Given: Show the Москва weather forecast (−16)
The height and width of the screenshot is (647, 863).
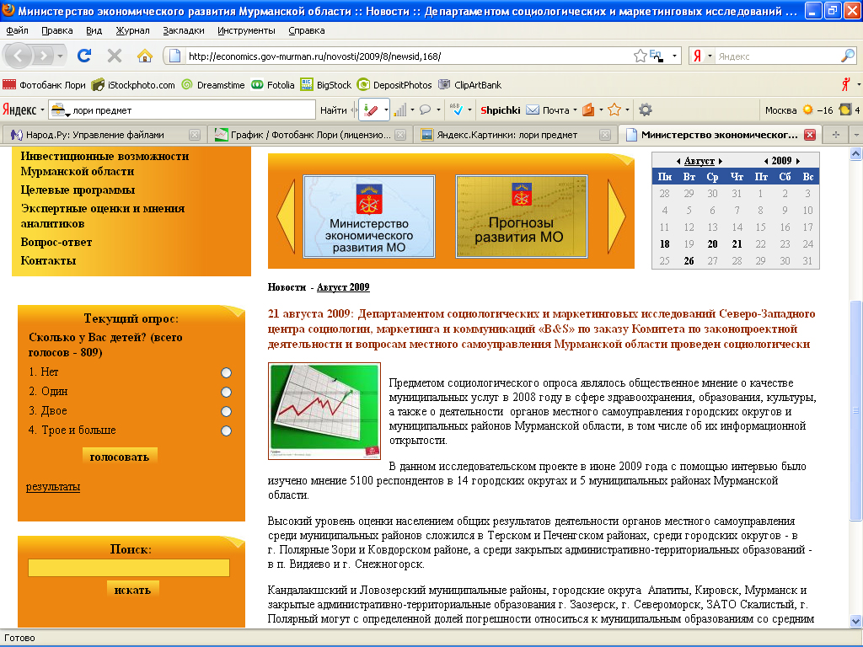Looking at the screenshot, I should 799,110.
